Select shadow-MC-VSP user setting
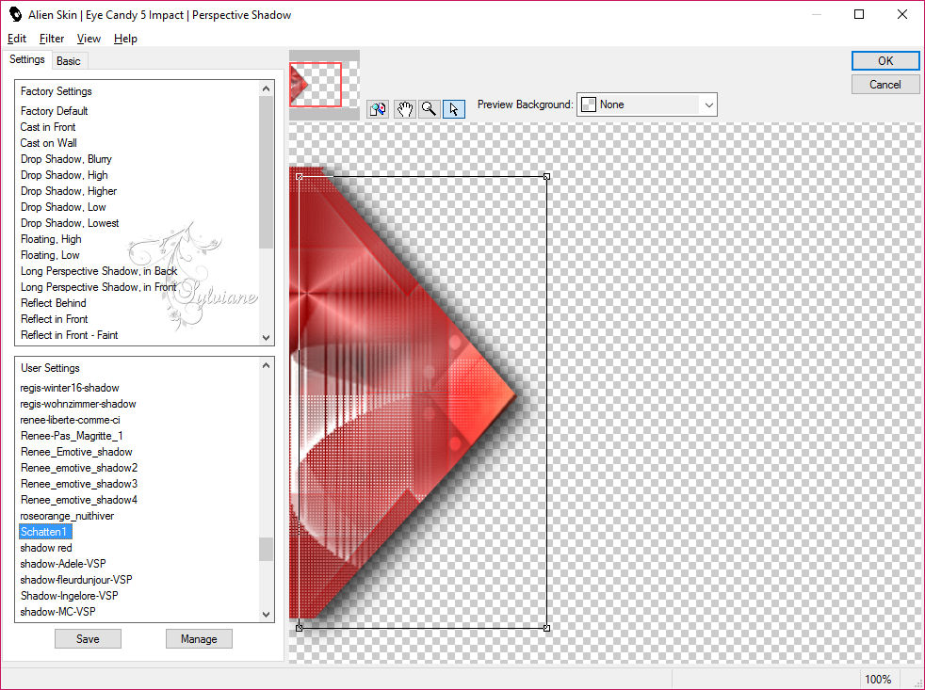 pyautogui.click(x=57, y=611)
